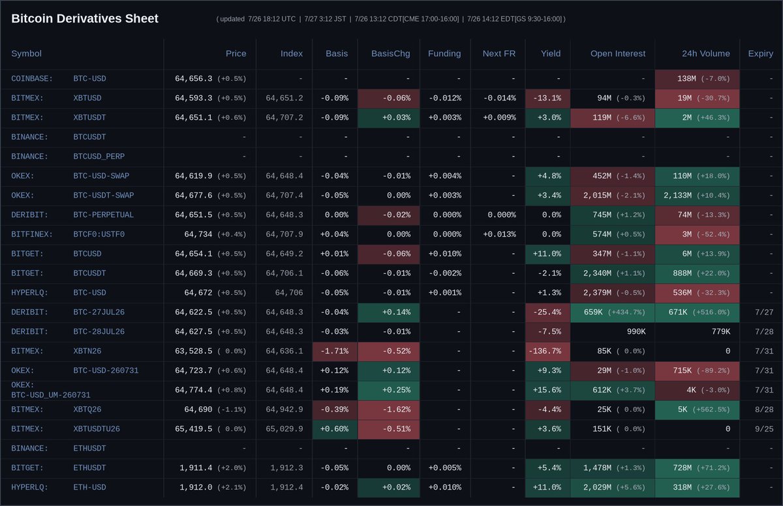Click the BTCF0:USTF0 symbol
The width and height of the screenshot is (783, 506).
pos(99,235)
